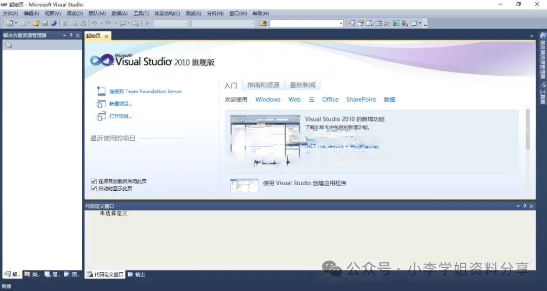The image size is (547, 291).
Task: Open the Code Definition Window position dropdown
Action: point(518,206)
